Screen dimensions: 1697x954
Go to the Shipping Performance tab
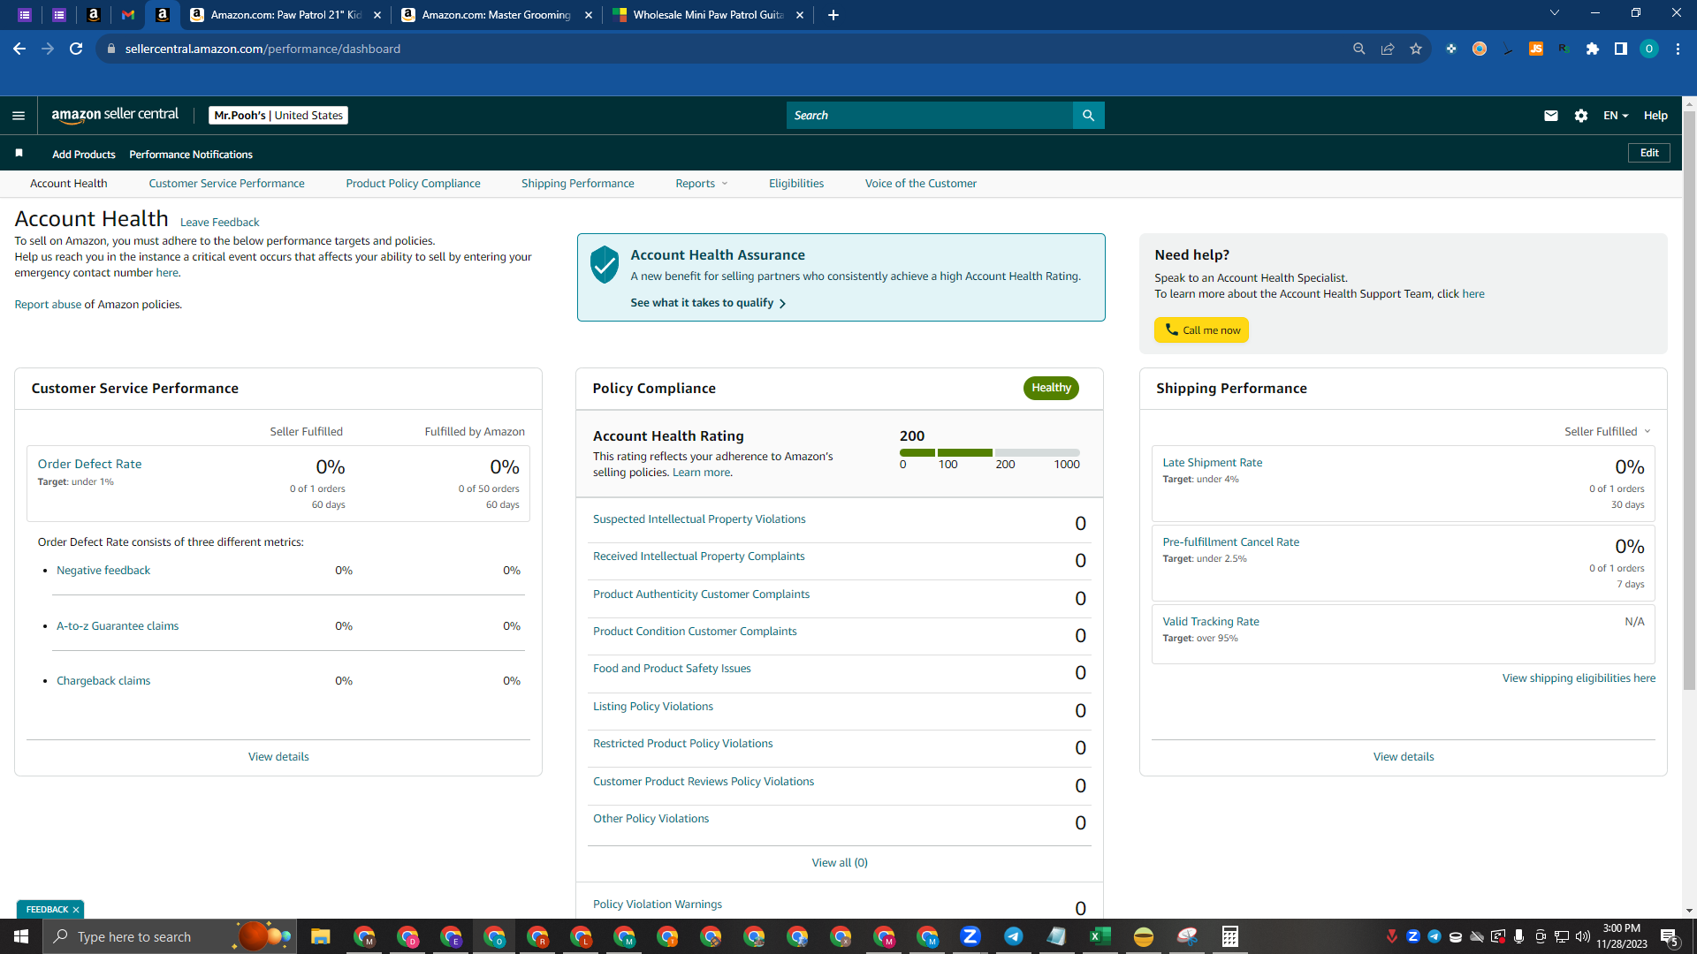tap(578, 184)
